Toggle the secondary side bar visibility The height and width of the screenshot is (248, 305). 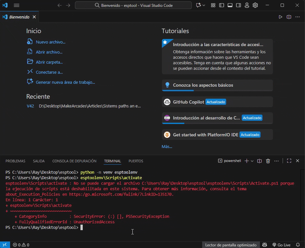tap(238, 5)
